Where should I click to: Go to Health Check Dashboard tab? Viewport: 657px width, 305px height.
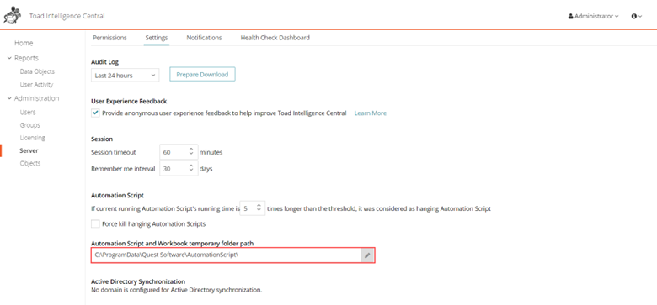click(x=275, y=38)
